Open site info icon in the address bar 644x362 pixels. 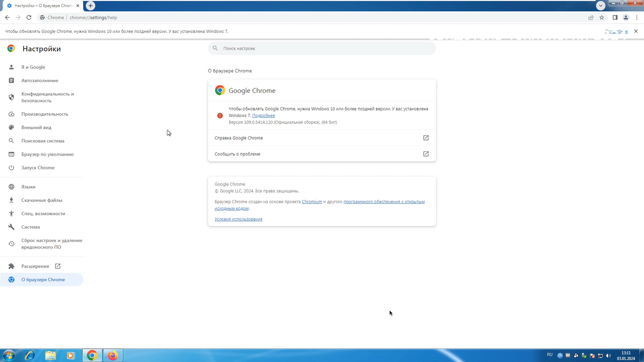(41, 17)
